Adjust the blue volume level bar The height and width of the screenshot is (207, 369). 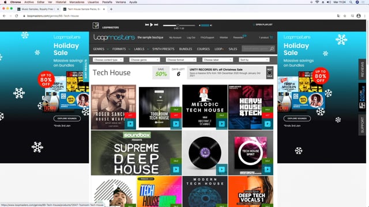[205, 25]
